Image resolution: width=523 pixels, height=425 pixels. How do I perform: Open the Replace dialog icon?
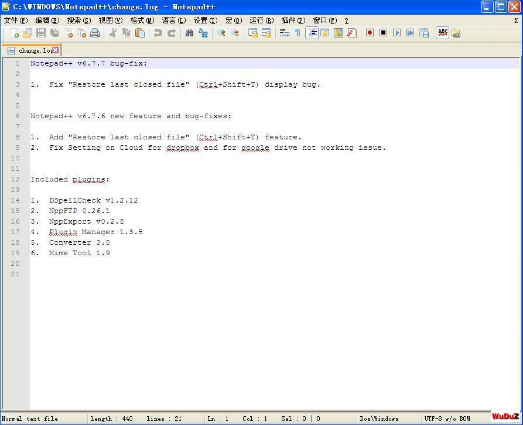point(203,33)
